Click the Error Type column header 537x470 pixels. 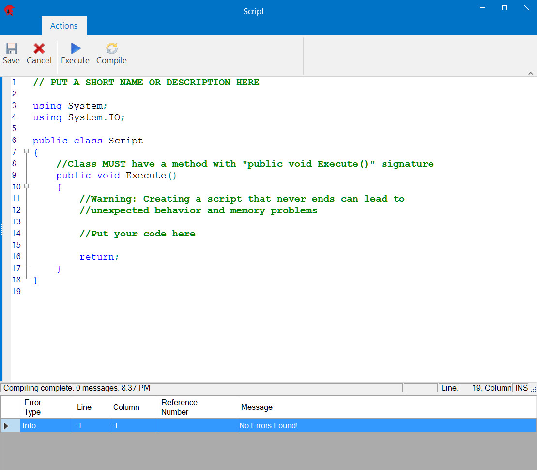[33, 407]
